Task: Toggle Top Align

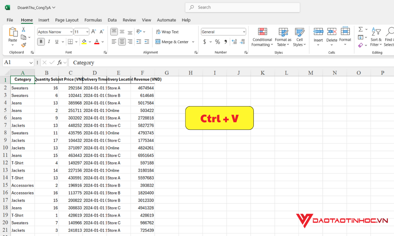Action: [114, 32]
